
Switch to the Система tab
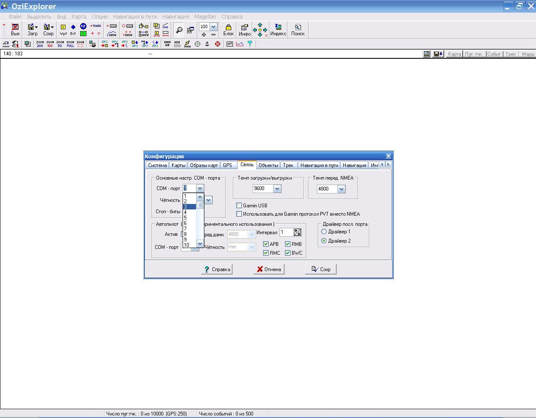157,165
